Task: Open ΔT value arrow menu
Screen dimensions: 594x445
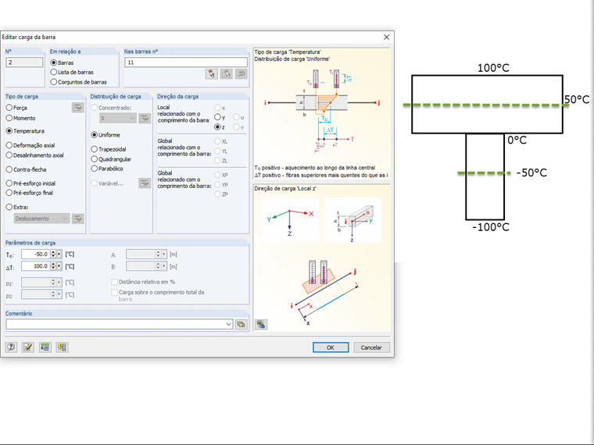Action: tap(59, 266)
